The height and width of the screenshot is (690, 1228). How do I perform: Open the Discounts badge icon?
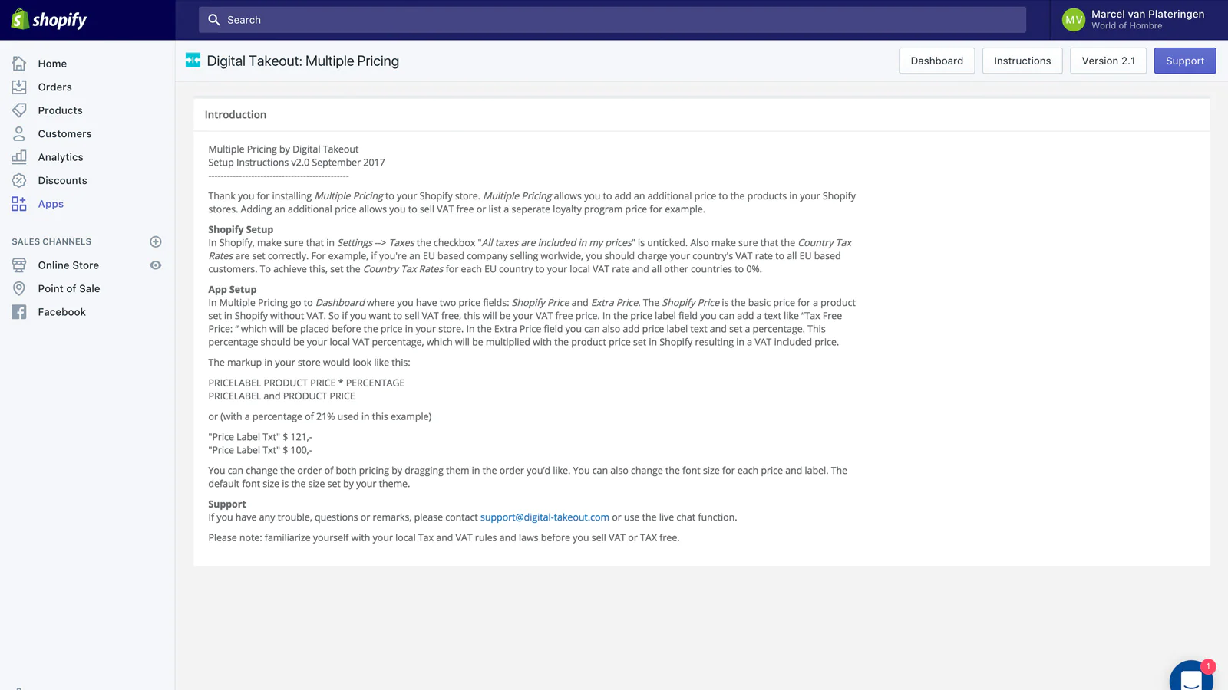(x=19, y=181)
